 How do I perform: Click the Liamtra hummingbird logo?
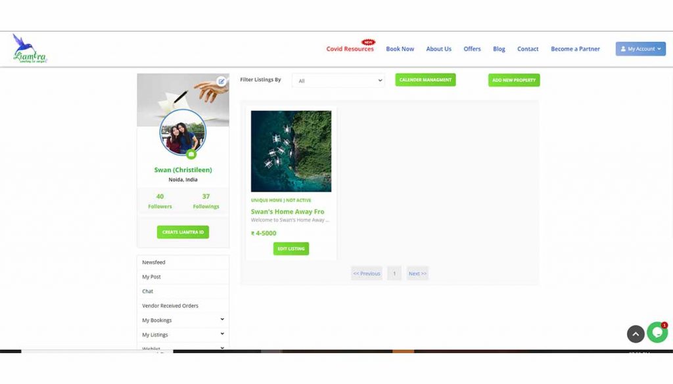pyautogui.click(x=30, y=49)
